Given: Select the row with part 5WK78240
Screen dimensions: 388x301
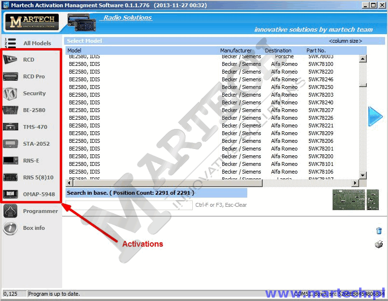Looking at the screenshot, I should [x=212, y=102].
